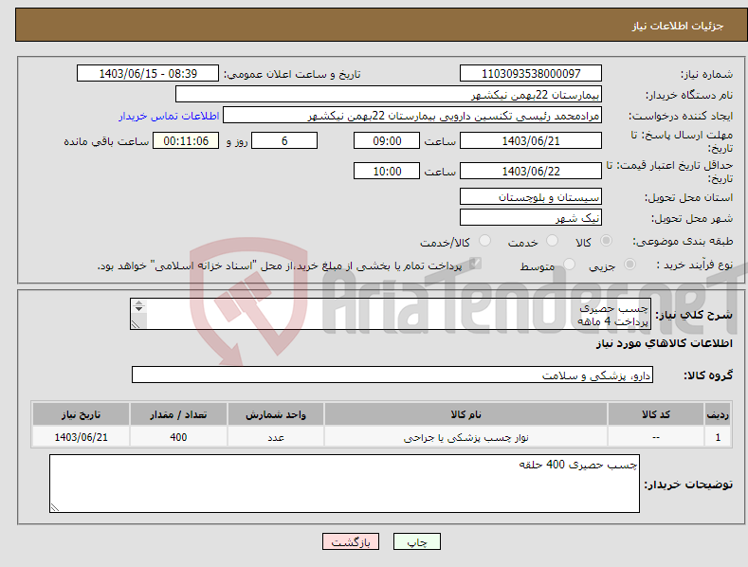Click the تعداد / مقدار column header
Viewport: 748px width, 567px height.
click(178, 414)
